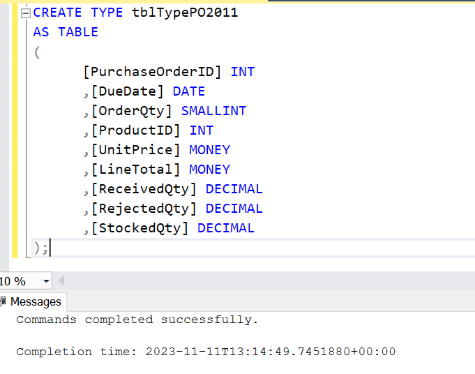Click the SMALLINT data type
Screen dimensions: 475x374
tap(213, 110)
